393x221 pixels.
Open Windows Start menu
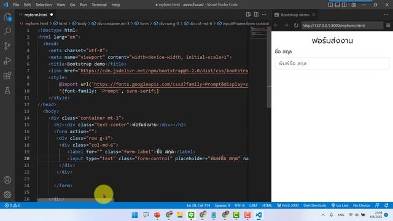point(134,215)
